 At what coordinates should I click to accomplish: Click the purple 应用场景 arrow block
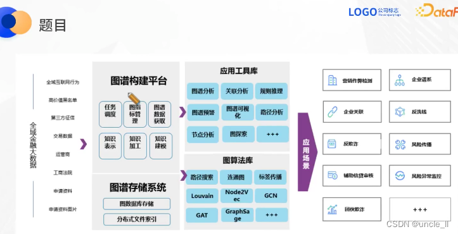pyautogui.click(x=307, y=152)
